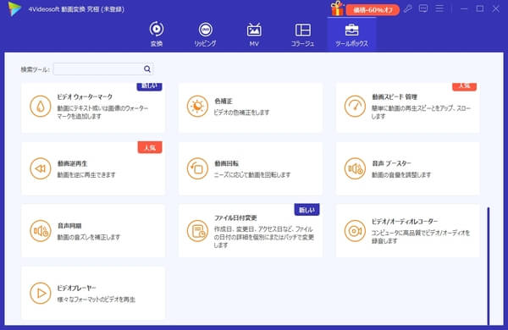Open the hamburger menu icon
Viewport: 508px width, 330px height.
pos(439,8)
